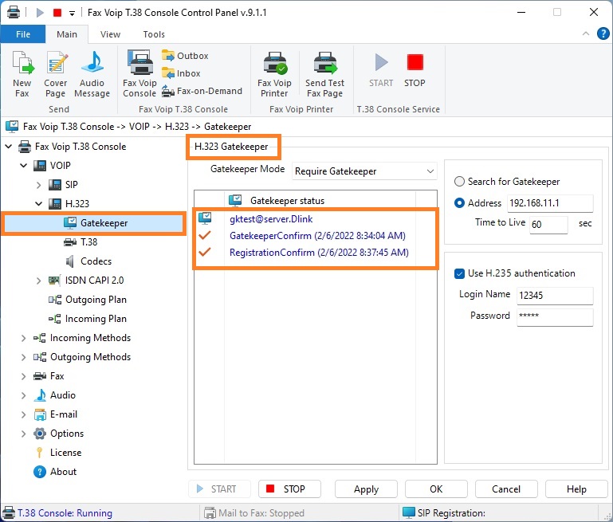This screenshot has width=613, height=522.
Task: Expand the Fax tree node
Action: [23, 376]
